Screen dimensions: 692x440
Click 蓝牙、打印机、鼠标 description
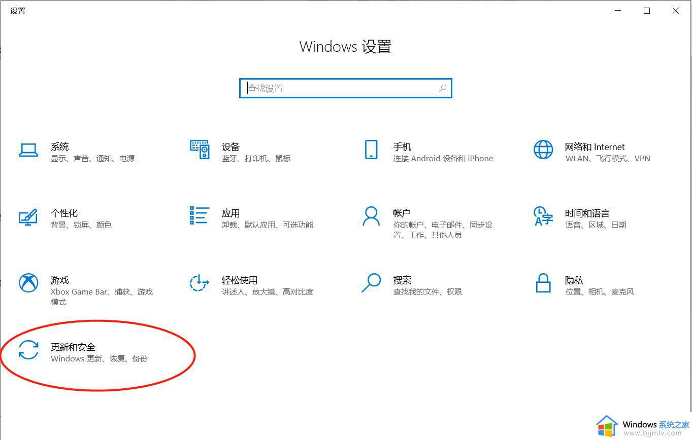(256, 159)
